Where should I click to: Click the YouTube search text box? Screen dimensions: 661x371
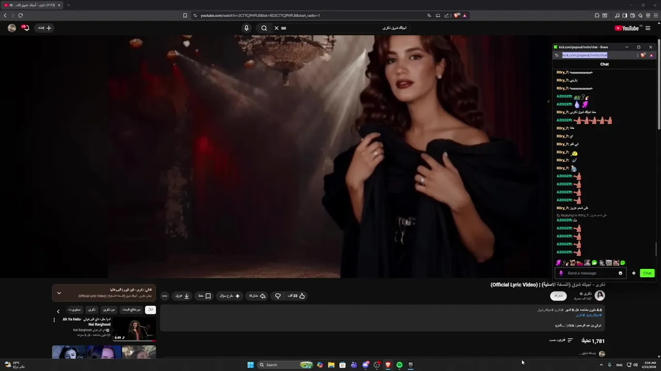[x=343, y=28]
